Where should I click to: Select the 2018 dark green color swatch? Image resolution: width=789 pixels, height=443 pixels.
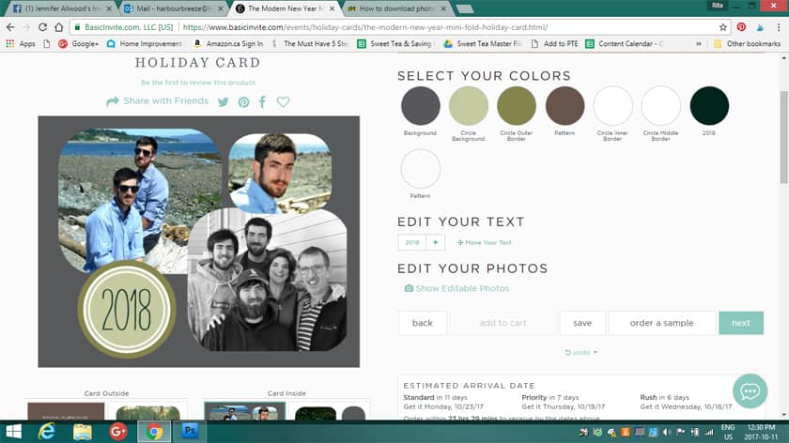[709, 106]
